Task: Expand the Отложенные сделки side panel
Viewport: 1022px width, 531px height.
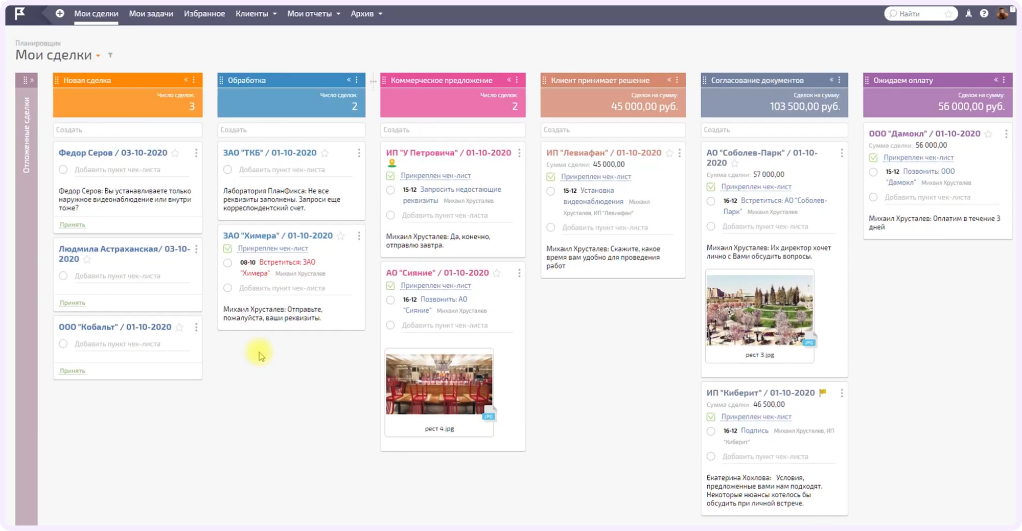Action: [31, 80]
